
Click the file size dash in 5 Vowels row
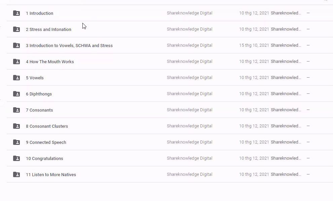pos(308,78)
